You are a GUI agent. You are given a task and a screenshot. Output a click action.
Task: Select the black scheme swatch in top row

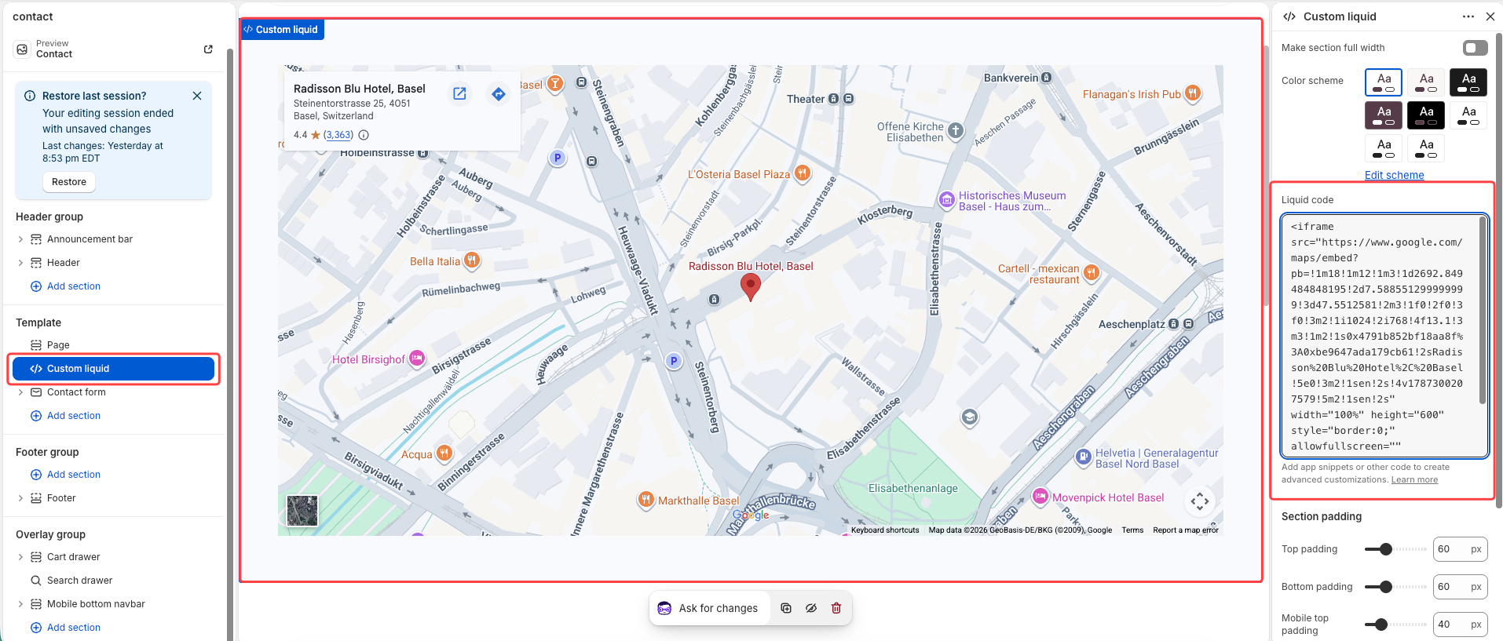click(x=1468, y=82)
